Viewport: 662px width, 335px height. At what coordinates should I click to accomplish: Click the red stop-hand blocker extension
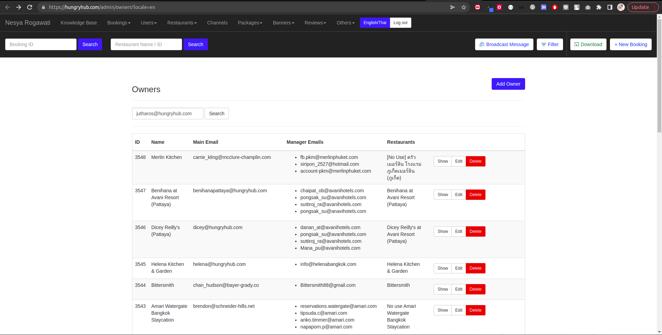tap(555, 7)
